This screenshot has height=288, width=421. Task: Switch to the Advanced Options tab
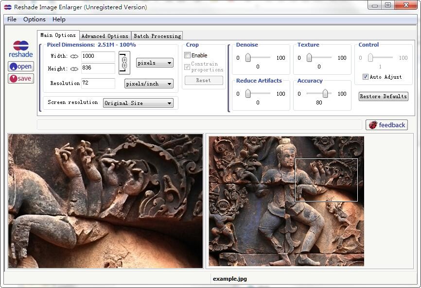[105, 36]
